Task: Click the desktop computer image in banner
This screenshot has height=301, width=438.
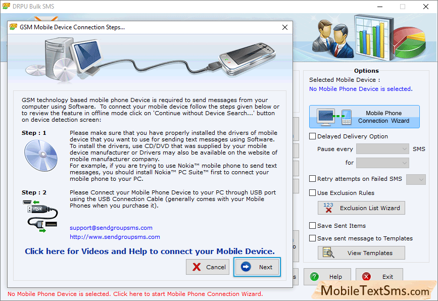Action: (x=65, y=60)
